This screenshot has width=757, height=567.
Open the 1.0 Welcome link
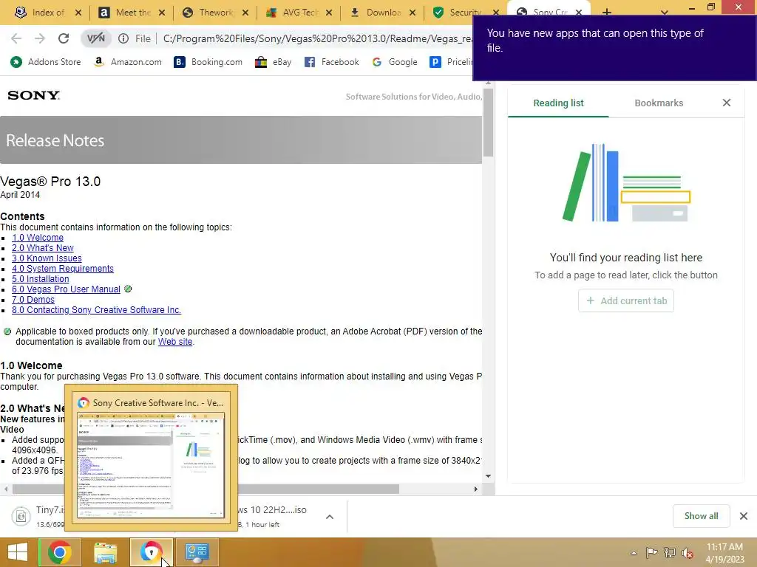coord(38,238)
